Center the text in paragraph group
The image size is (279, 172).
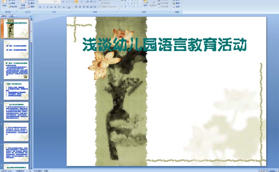pyautogui.click(x=80, y=7)
